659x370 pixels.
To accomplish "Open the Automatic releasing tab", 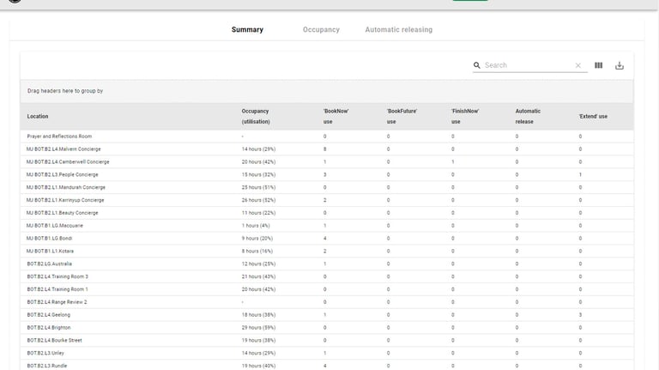I will tap(398, 30).
